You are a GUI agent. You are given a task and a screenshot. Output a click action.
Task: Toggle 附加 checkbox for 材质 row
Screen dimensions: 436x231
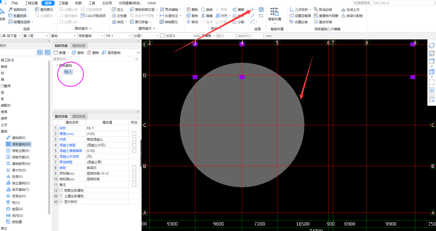click(x=134, y=139)
